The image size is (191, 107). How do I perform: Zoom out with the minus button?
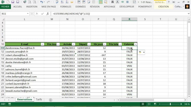pos(160,104)
